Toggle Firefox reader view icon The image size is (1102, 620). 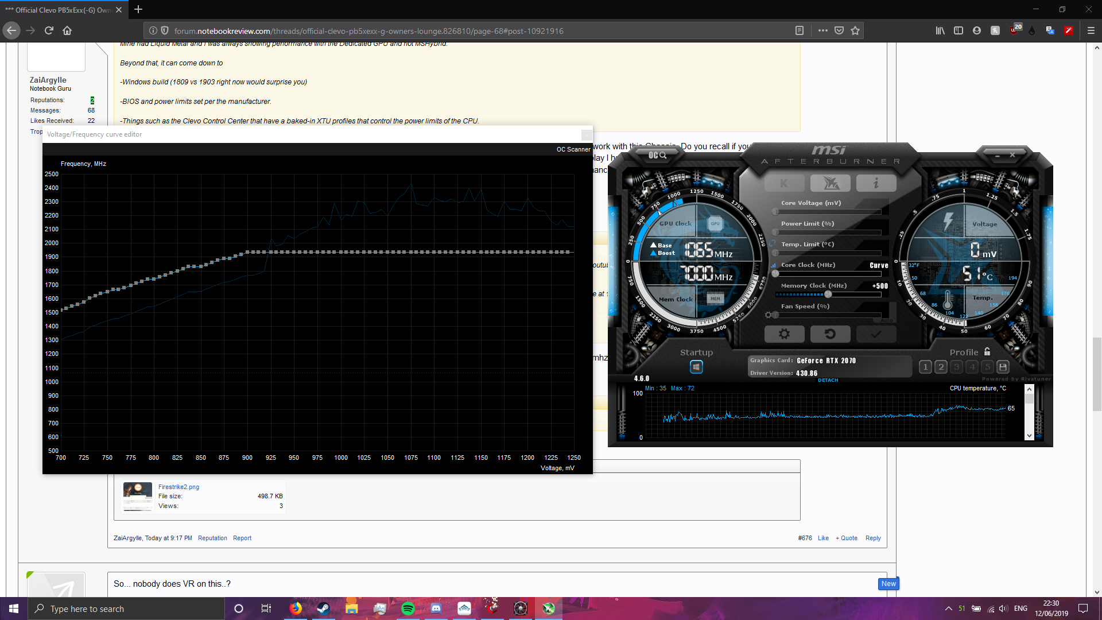799,30
